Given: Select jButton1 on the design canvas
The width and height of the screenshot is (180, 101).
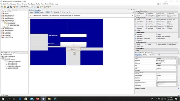Looking at the screenshot, I should pyautogui.click(x=73, y=49).
